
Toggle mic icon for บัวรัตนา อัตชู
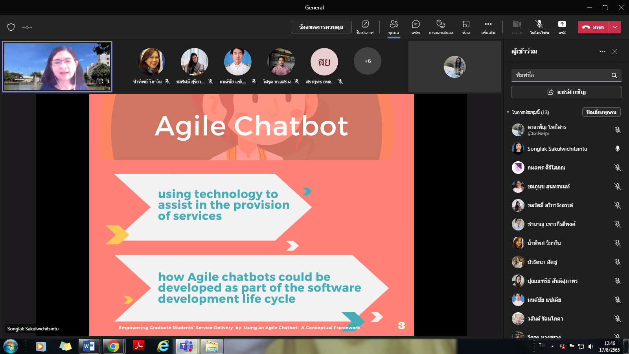tap(618, 262)
